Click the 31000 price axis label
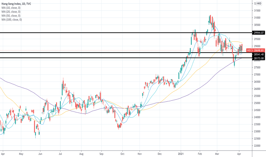Viewport: 266px width, 157px height. tap(257, 18)
